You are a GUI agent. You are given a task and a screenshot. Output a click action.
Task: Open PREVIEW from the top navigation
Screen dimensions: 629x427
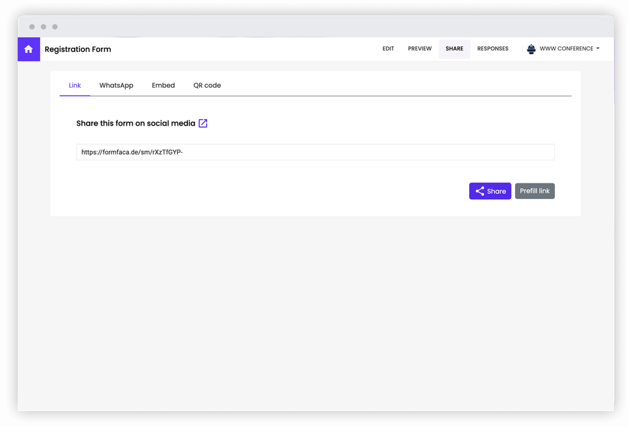[420, 49]
